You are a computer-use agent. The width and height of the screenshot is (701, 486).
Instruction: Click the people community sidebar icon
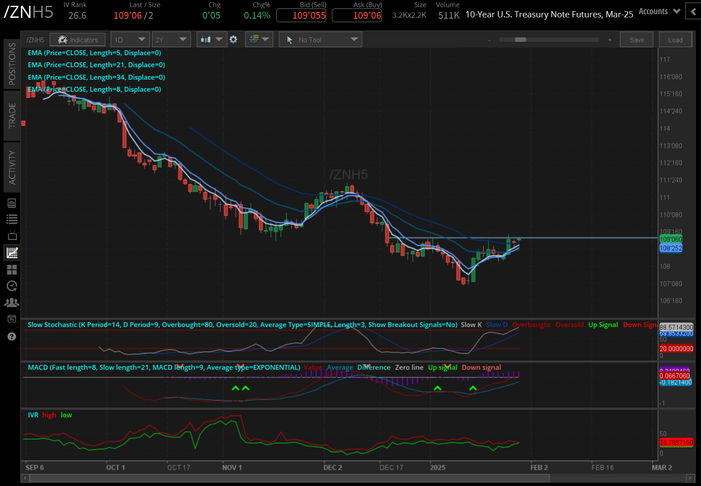tap(12, 303)
